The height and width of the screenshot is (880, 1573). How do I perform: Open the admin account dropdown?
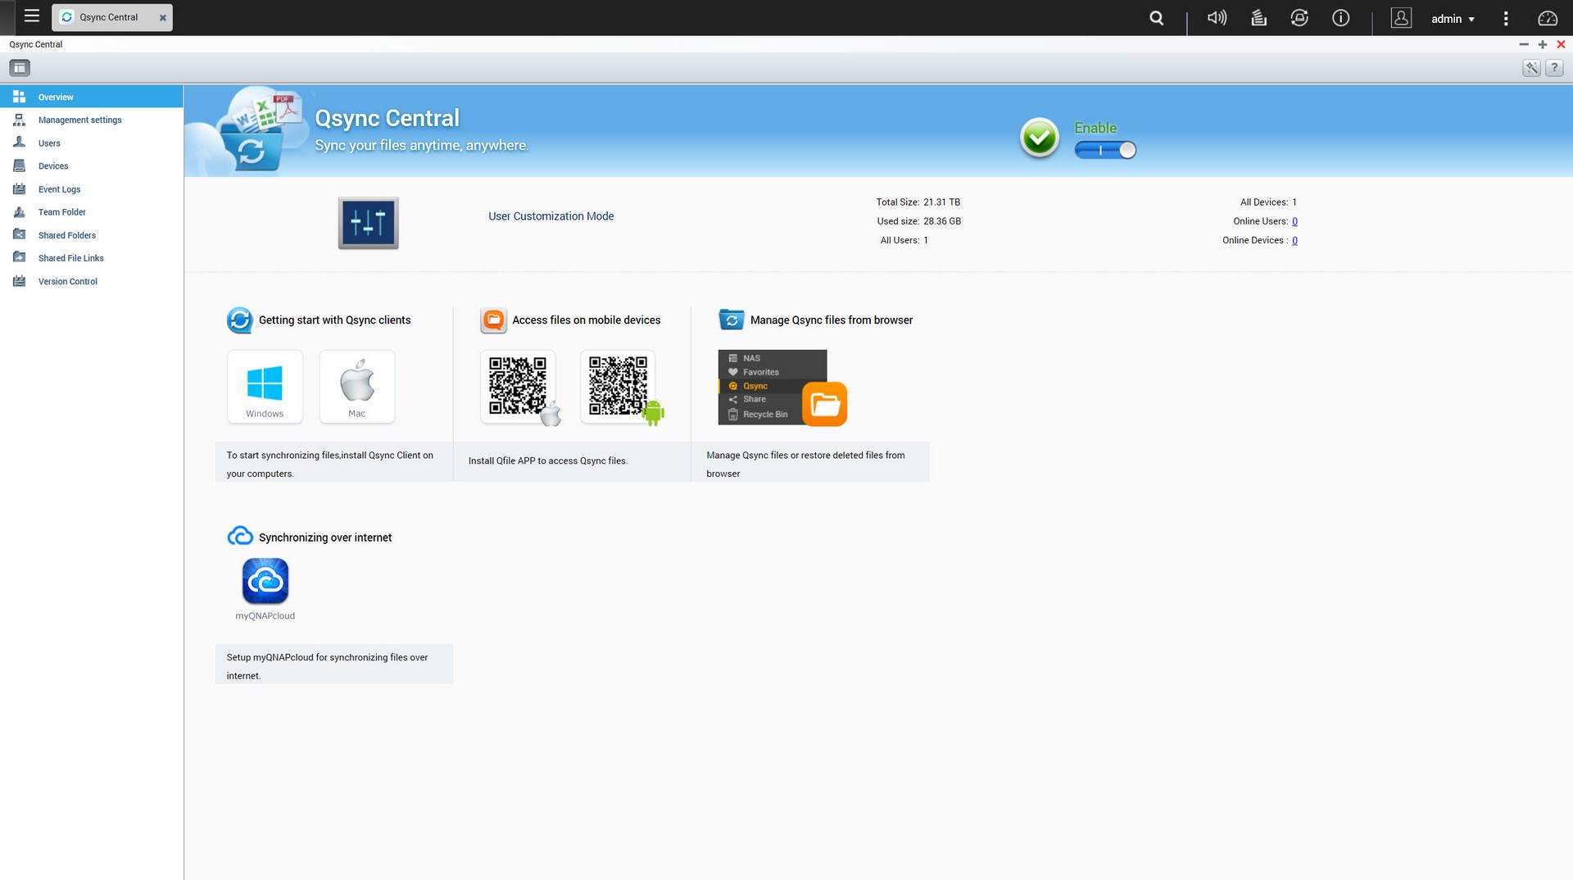click(1453, 19)
